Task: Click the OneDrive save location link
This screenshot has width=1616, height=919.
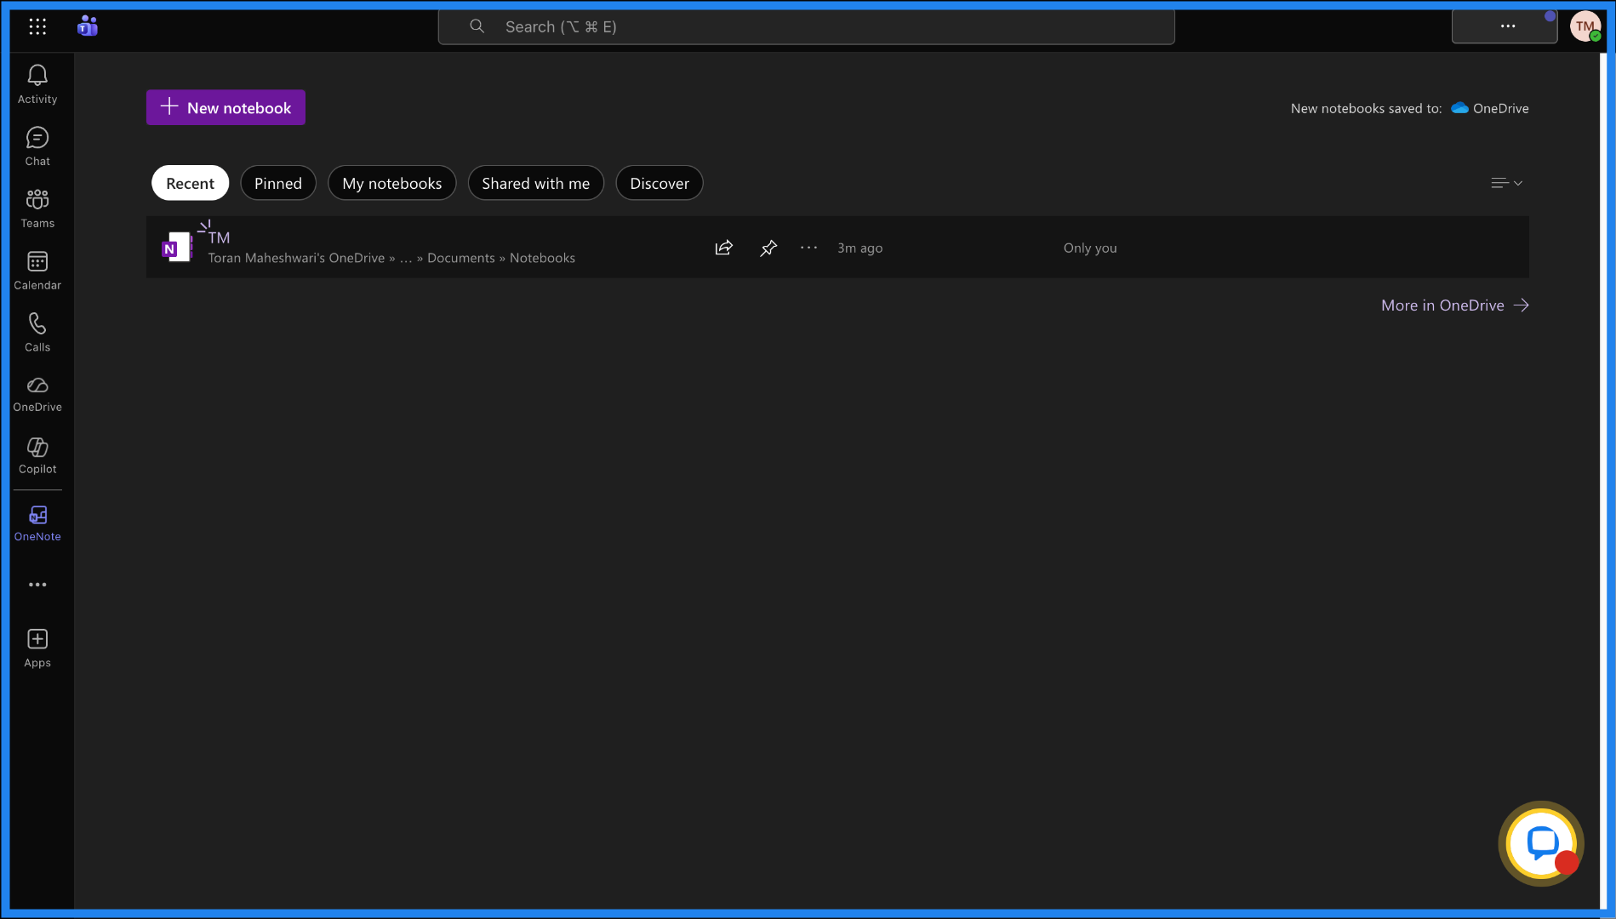Action: [x=1490, y=108]
